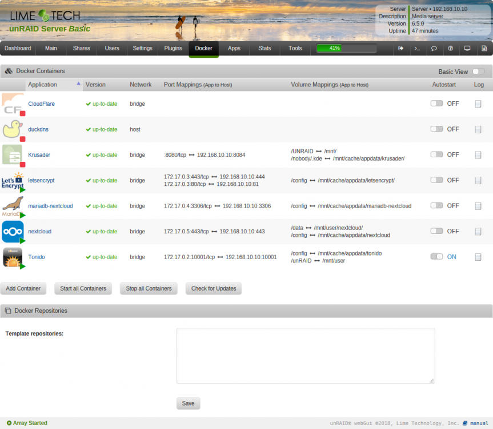Open the Plugins tab

pos(173,48)
